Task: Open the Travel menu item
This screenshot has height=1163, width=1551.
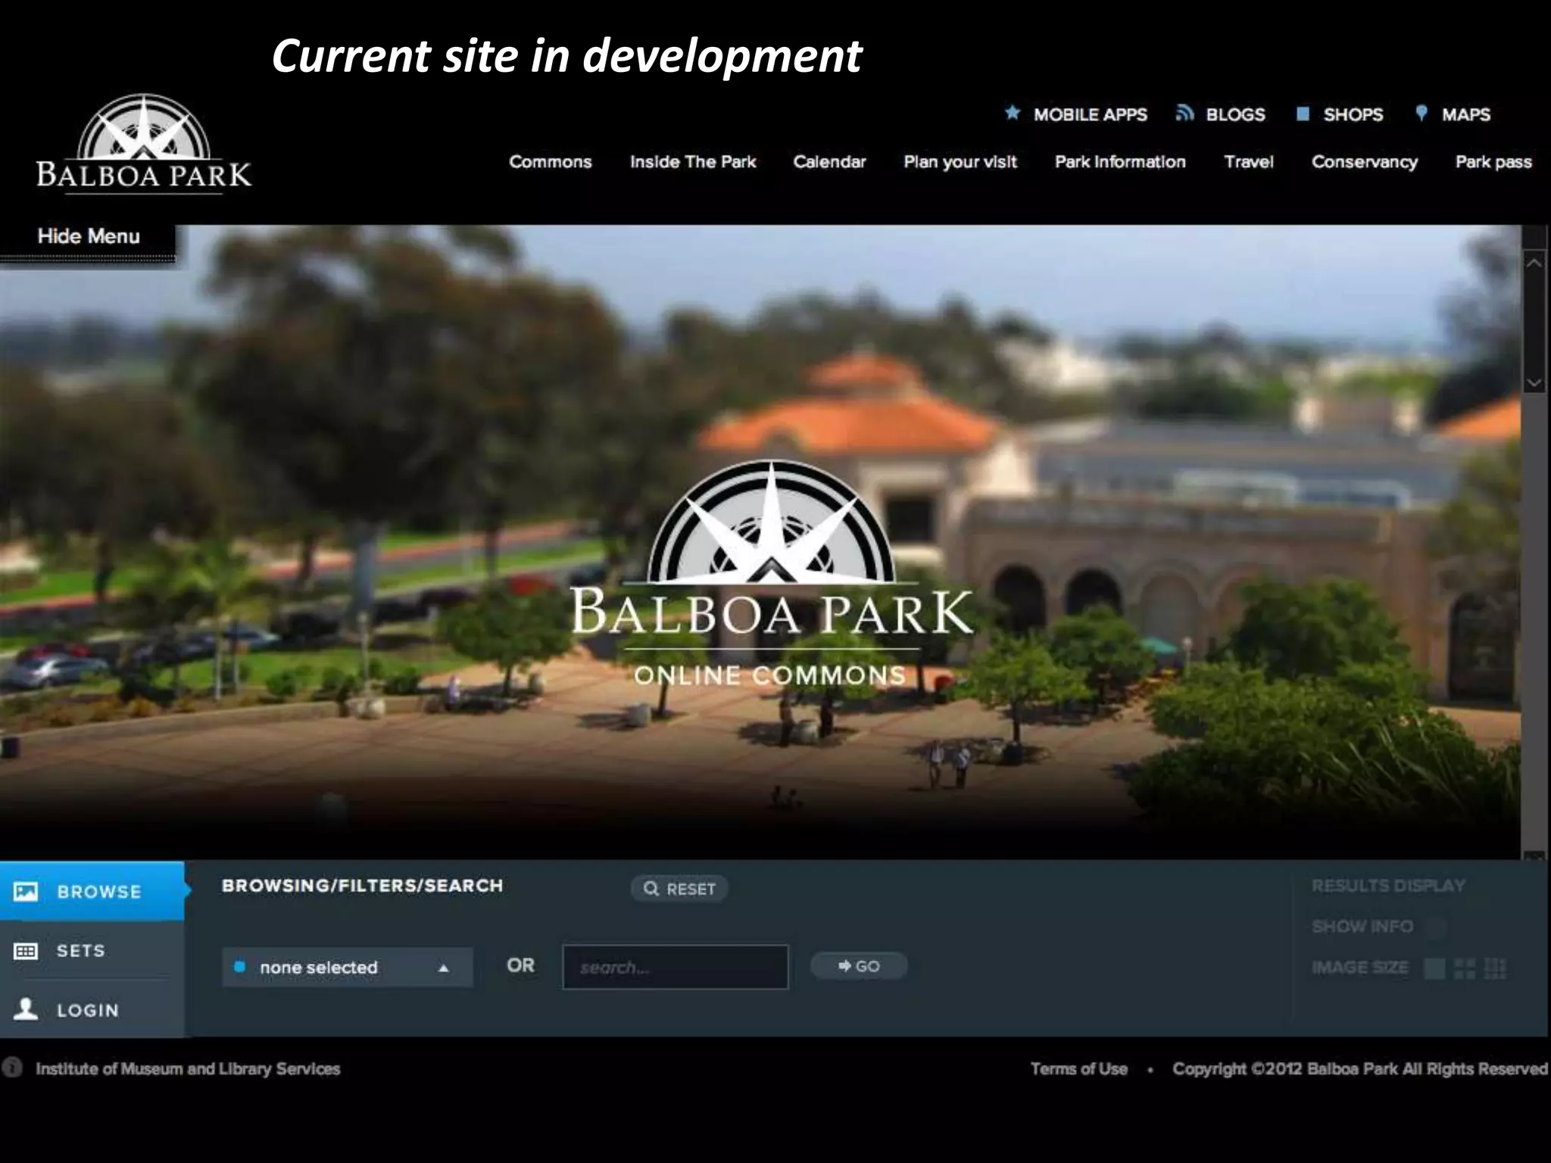Action: [1249, 162]
